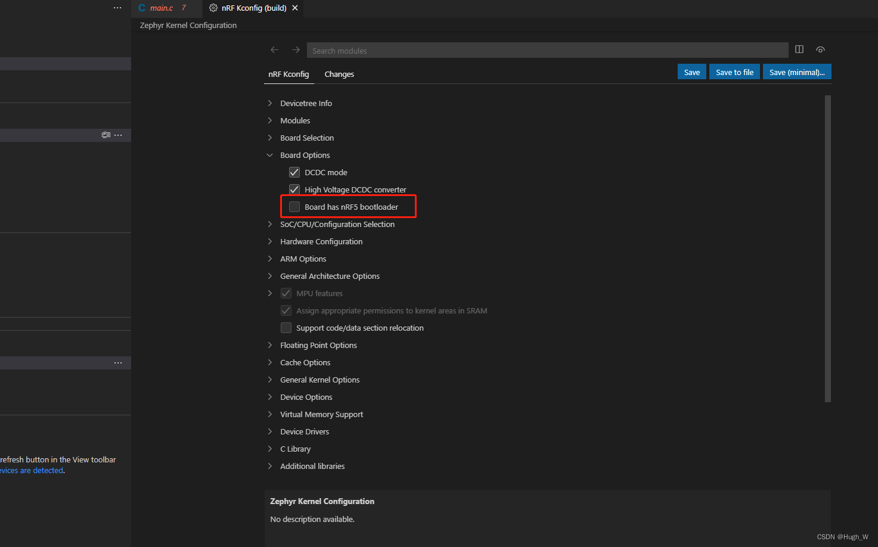Image resolution: width=878 pixels, height=547 pixels.
Task: Go back with the left arrow icon
Action: point(274,50)
